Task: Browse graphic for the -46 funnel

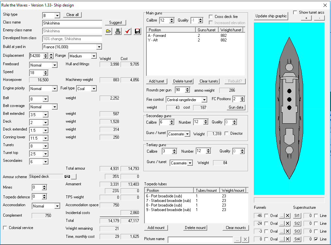Action: (x=282, y=216)
